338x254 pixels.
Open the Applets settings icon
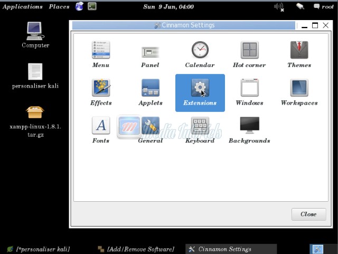[151, 88]
